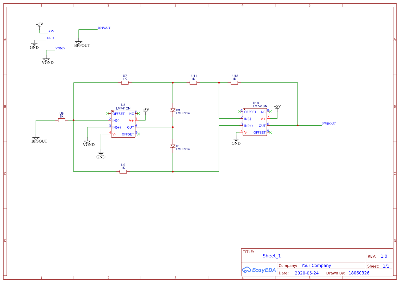The height and width of the screenshot is (283, 400).
Task: Select resistor U6 1K
Action: pyautogui.click(x=62, y=120)
